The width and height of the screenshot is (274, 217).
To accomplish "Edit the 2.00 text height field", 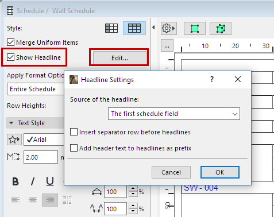I will pyautogui.click(x=41, y=157).
